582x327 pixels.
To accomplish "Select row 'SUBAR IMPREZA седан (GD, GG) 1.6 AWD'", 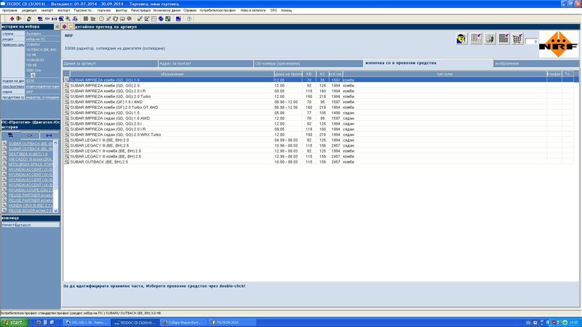I will click(319, 118).
